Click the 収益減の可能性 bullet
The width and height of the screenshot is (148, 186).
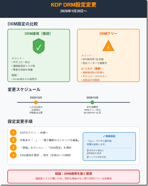pyautogui.click(x=90, y=80)
